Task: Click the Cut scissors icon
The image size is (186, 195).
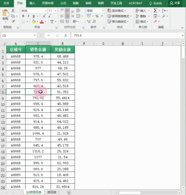Action: point(13,11)
